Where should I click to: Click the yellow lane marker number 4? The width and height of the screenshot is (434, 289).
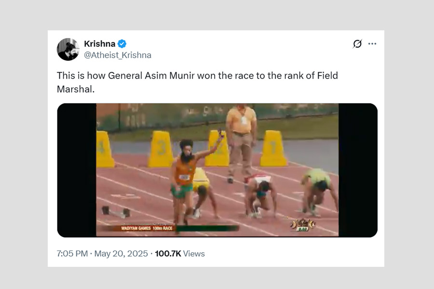pyautogui.click(x=104, y=149)
